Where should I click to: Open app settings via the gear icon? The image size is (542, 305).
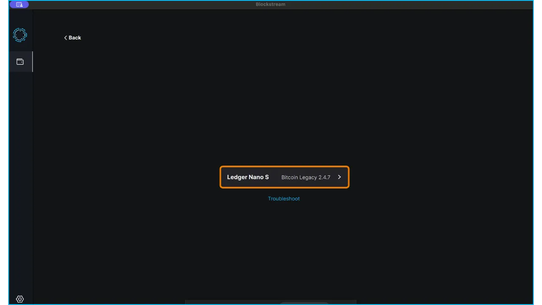(x=20, y=299)
